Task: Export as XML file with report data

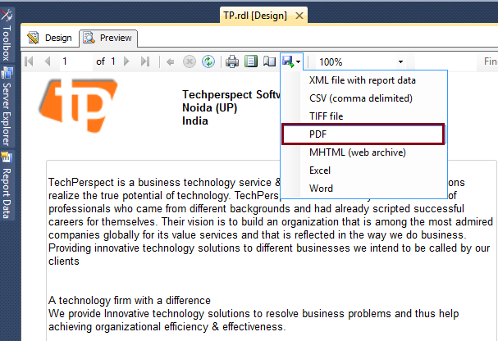Action: pos(363,80)
